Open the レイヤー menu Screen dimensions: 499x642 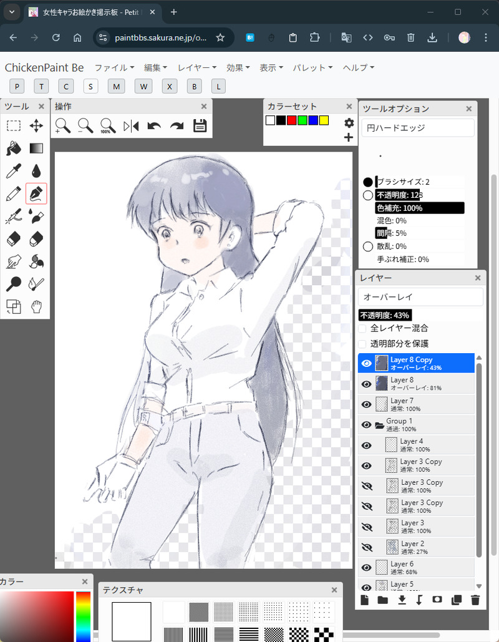click(197, 67)
